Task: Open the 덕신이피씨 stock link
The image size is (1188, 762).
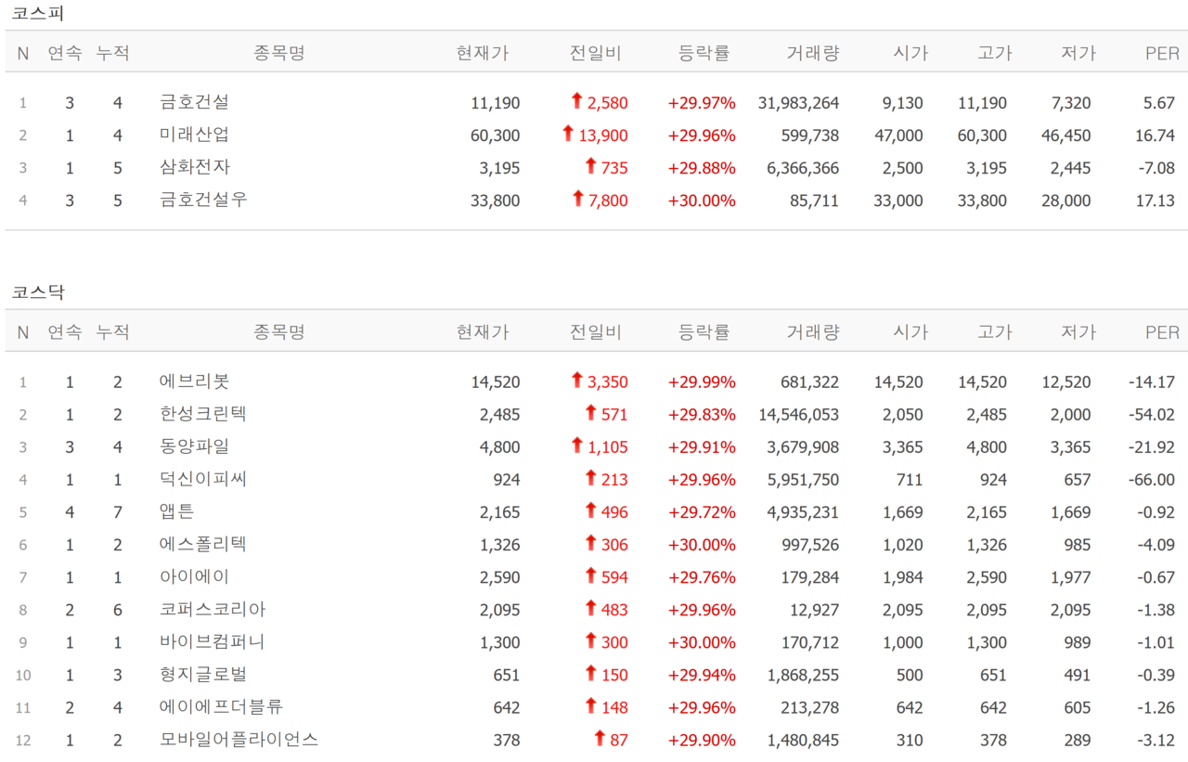Action: (203, 479)
